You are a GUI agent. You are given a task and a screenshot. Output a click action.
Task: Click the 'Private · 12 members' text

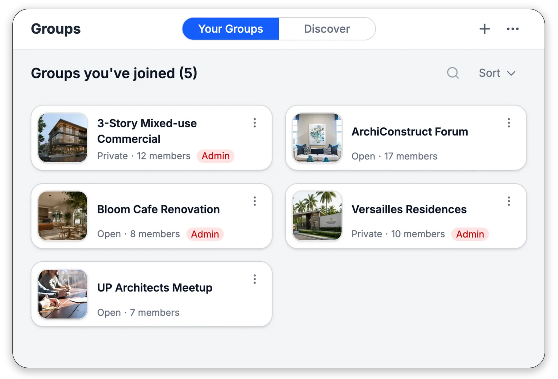coord(144,156)
